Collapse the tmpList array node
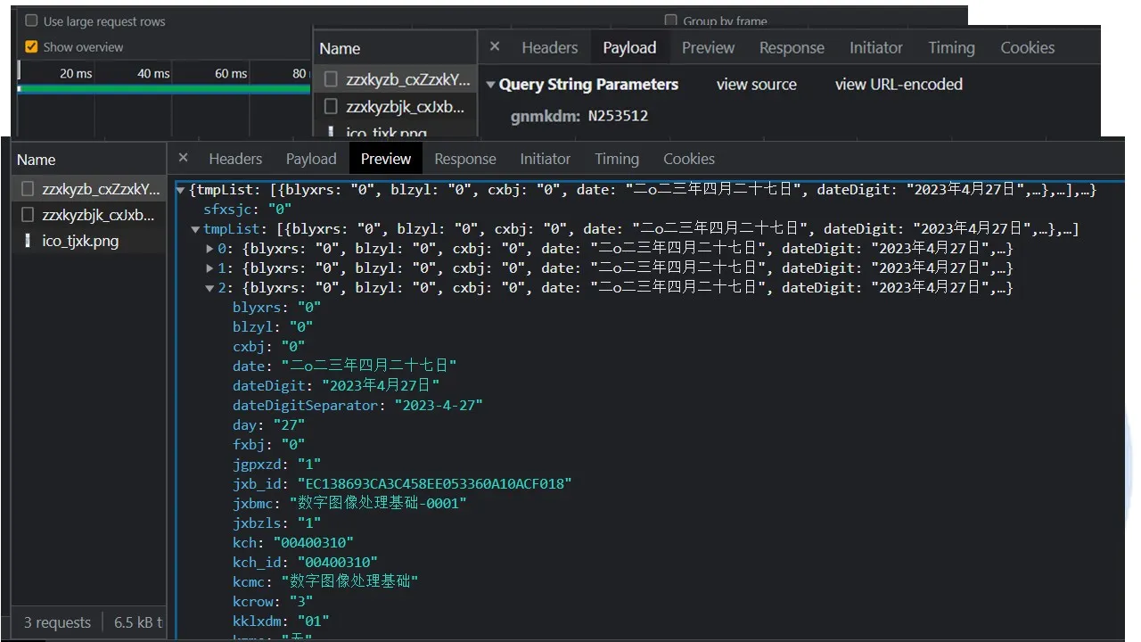The height and width of the screenshot is (642, 1141). pyautogui.click(x=195, y=229)
